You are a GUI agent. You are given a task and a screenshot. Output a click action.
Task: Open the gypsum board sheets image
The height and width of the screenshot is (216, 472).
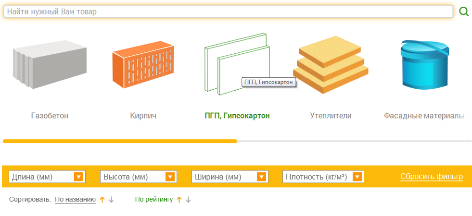[237, 63]
